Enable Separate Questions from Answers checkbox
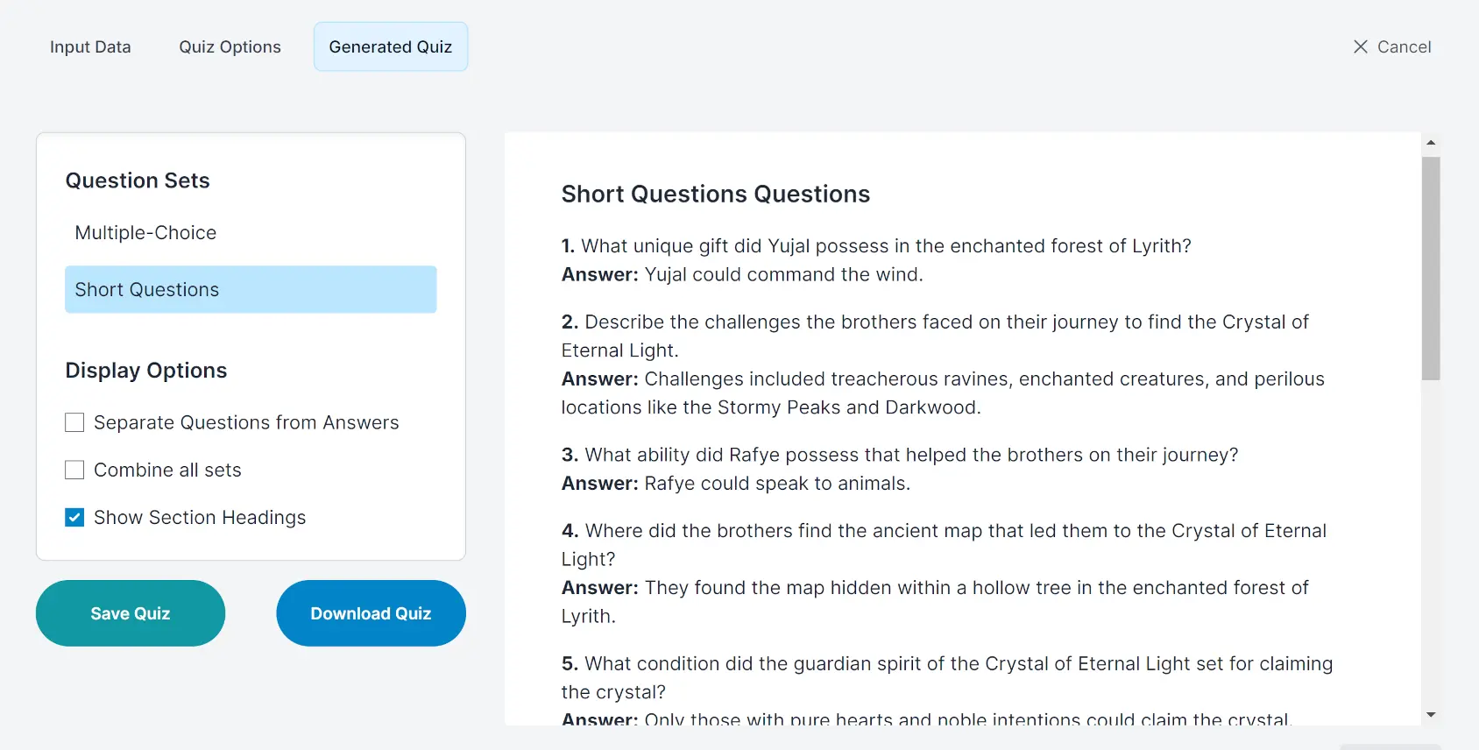Screen dimensions: 1479x750 pos(74,422)
